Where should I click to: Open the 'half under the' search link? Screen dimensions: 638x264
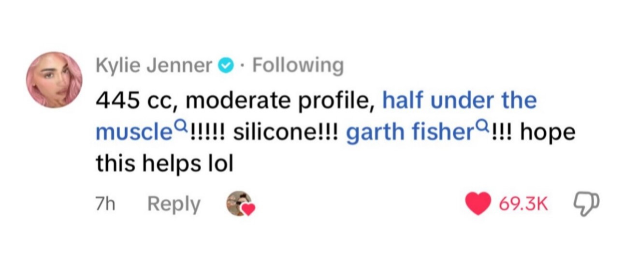459,100
